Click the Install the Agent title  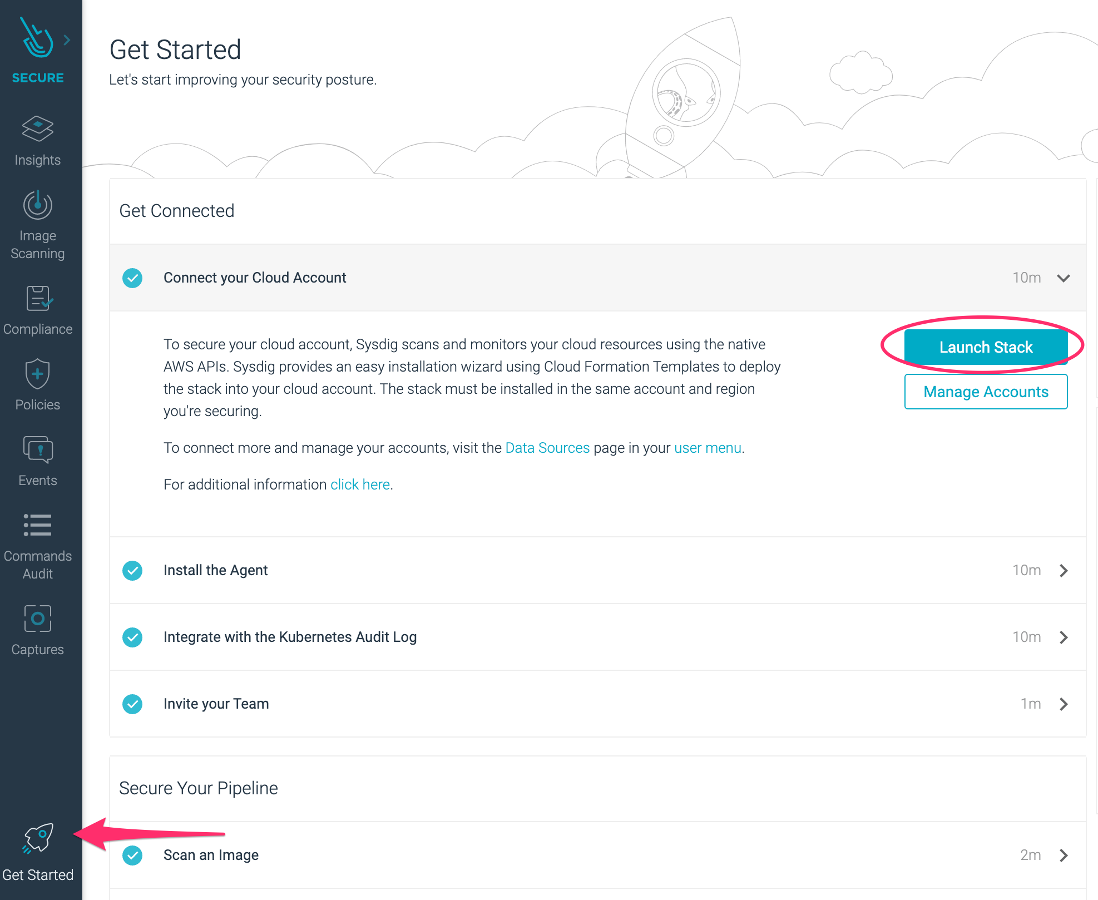[215, 570]
